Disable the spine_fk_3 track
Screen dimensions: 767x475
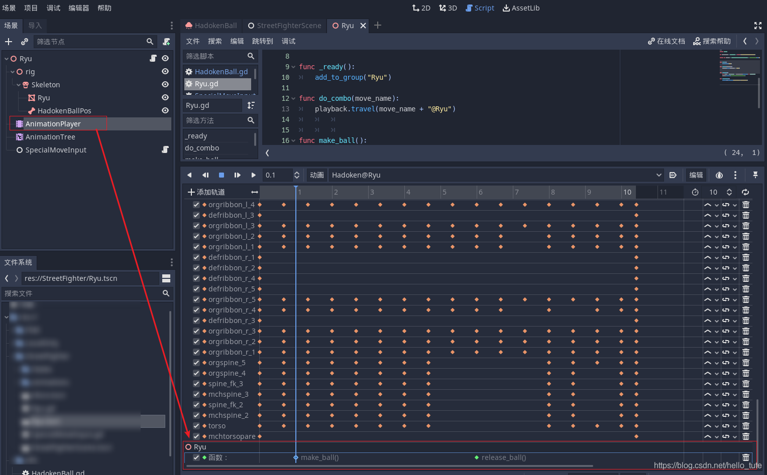point(196,384)
